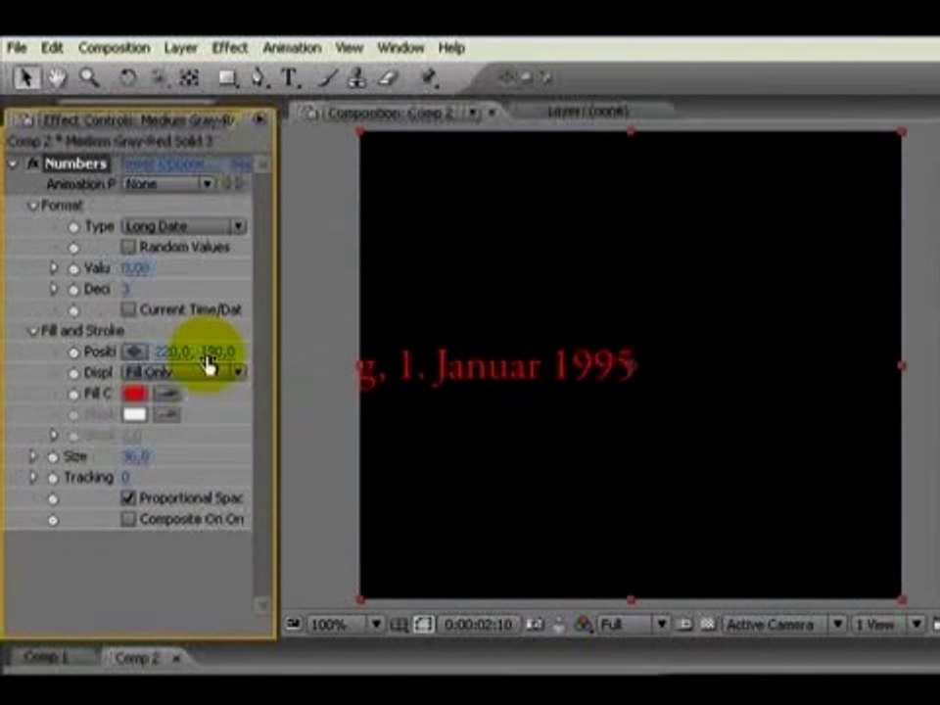Open the Effect Controls panel menu arrow
Screen dimensions: 940x705
[259, 119]
